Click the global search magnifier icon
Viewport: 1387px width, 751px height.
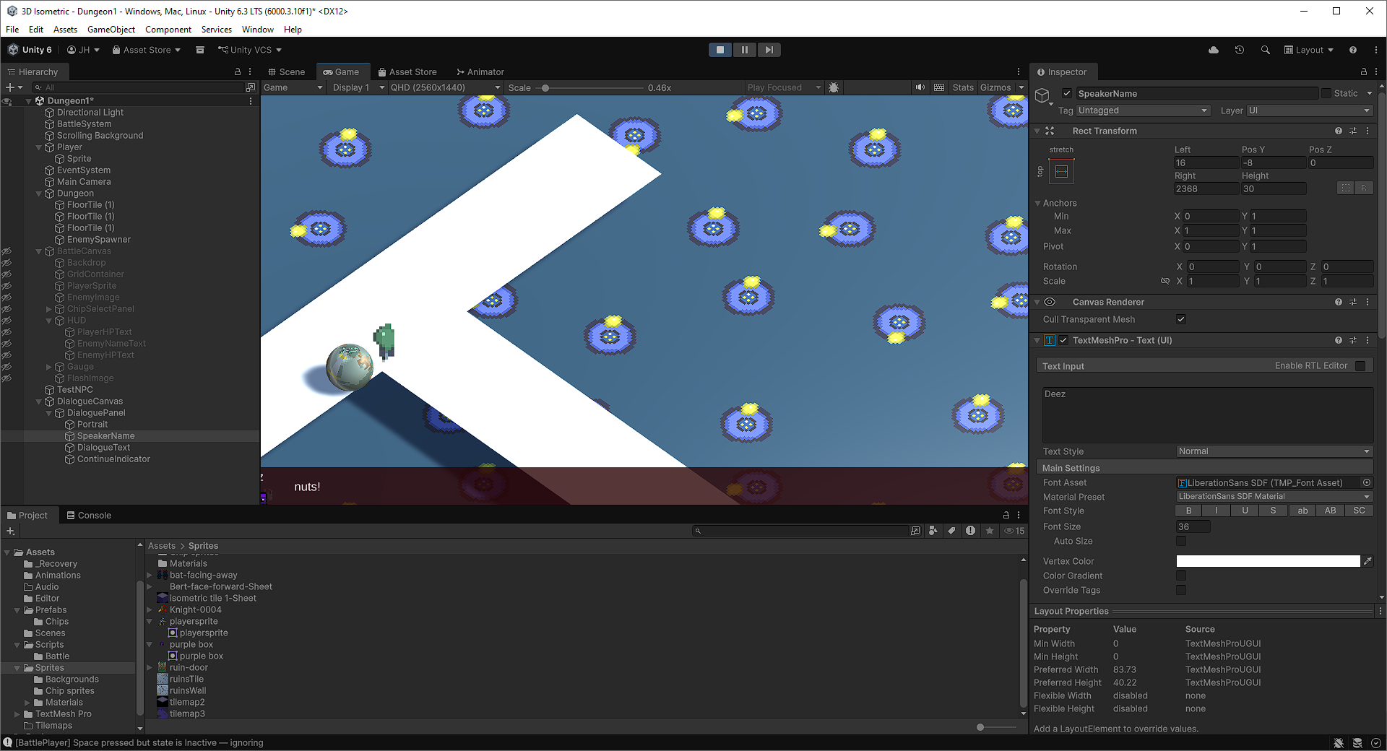tap(1266, 50)
